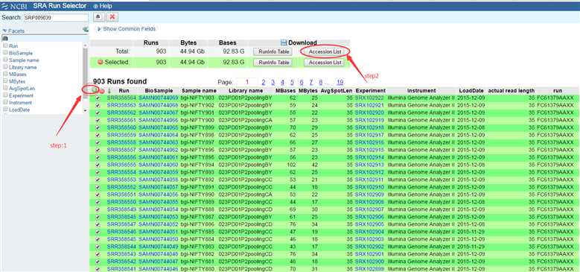This screenshot has height=272, width=580.
Task: Sort by the BioSample column header
Action: pos(159,91)
